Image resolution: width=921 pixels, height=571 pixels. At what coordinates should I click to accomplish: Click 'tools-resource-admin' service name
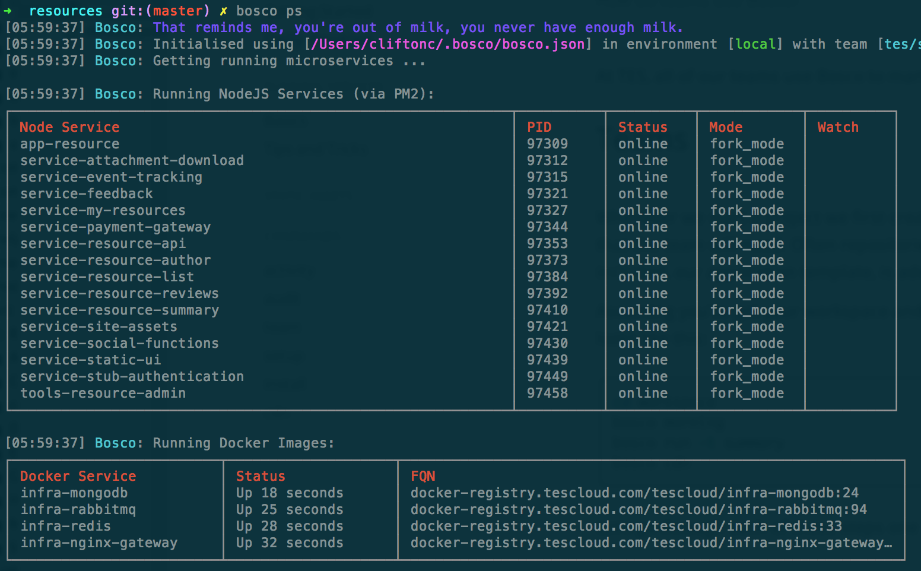(x=103, y=394)
